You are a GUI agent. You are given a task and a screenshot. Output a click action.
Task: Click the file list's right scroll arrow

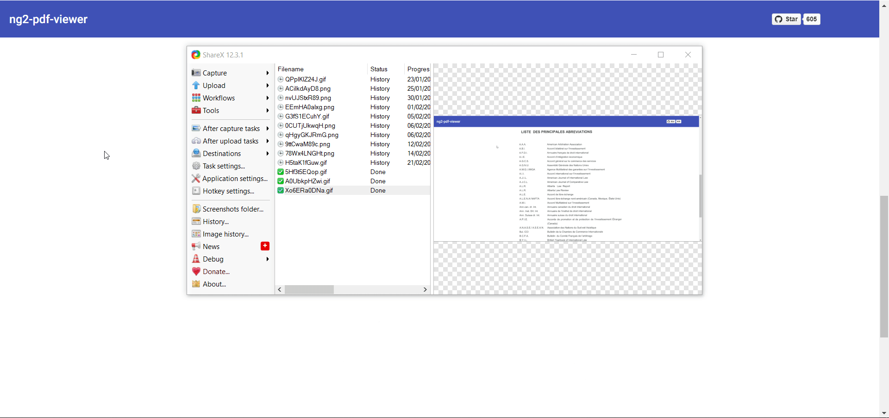[x=425, y=289]
